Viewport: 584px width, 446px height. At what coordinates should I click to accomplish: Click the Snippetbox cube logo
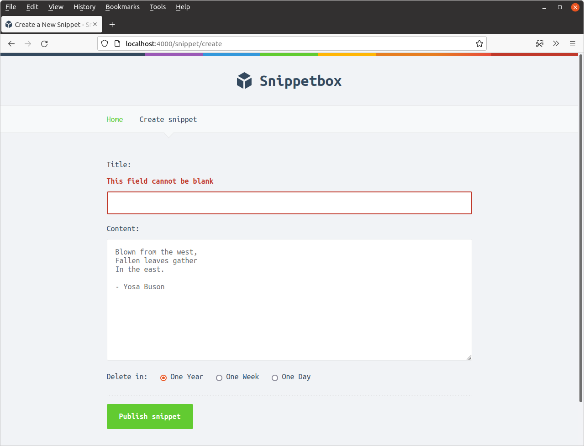click(244, 81)
